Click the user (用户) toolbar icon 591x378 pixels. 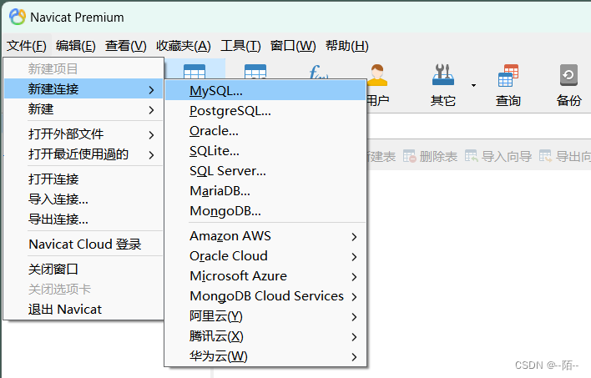(377, 75)
